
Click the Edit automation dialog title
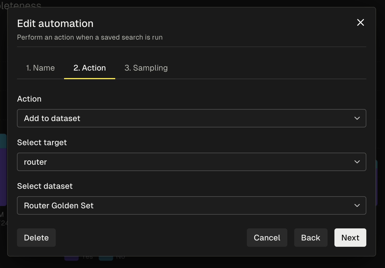point(55,24)
